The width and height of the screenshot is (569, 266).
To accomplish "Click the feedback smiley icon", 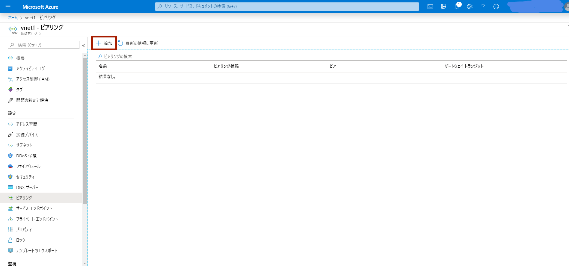I will 496,7.
